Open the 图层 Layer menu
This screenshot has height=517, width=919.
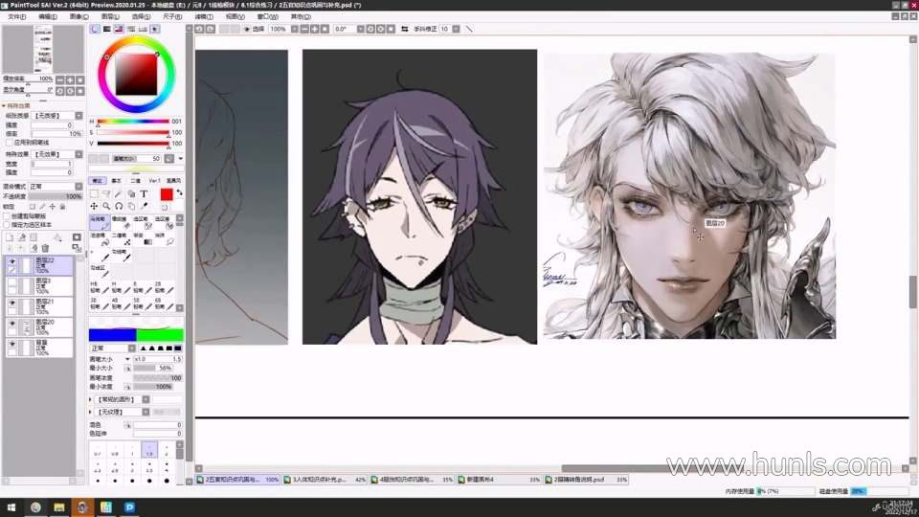(110, 16)
